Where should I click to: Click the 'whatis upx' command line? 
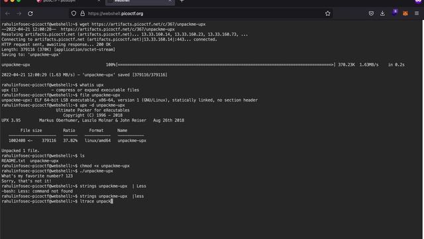[x=52, y=85]
